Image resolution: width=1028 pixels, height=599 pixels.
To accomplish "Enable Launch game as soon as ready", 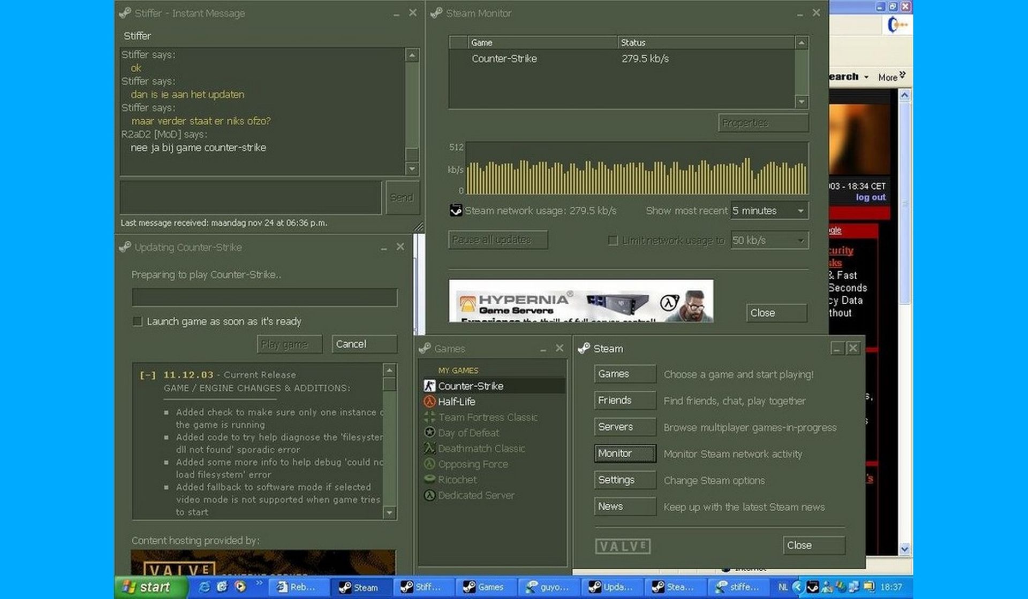I will 138,321.
